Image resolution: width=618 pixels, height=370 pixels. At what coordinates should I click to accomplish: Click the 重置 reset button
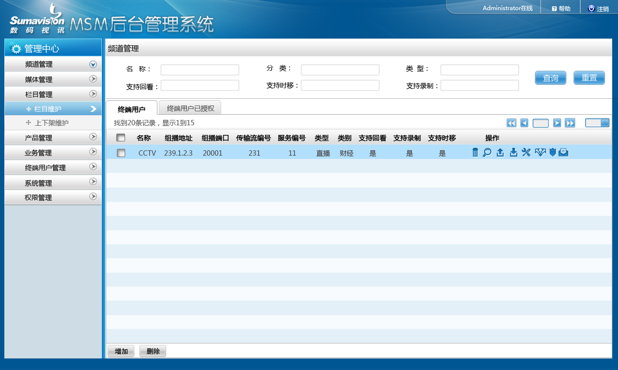tap(589, 78)
